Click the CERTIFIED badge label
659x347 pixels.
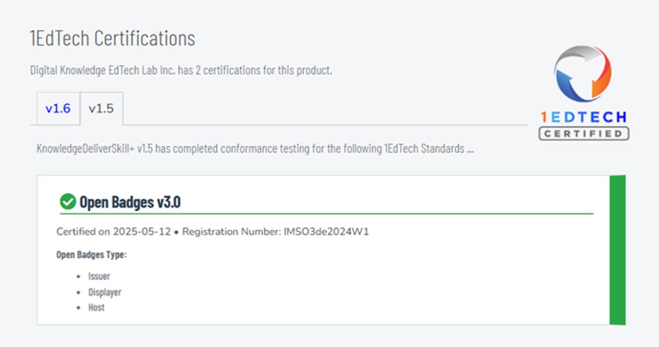tap(584, 134)
